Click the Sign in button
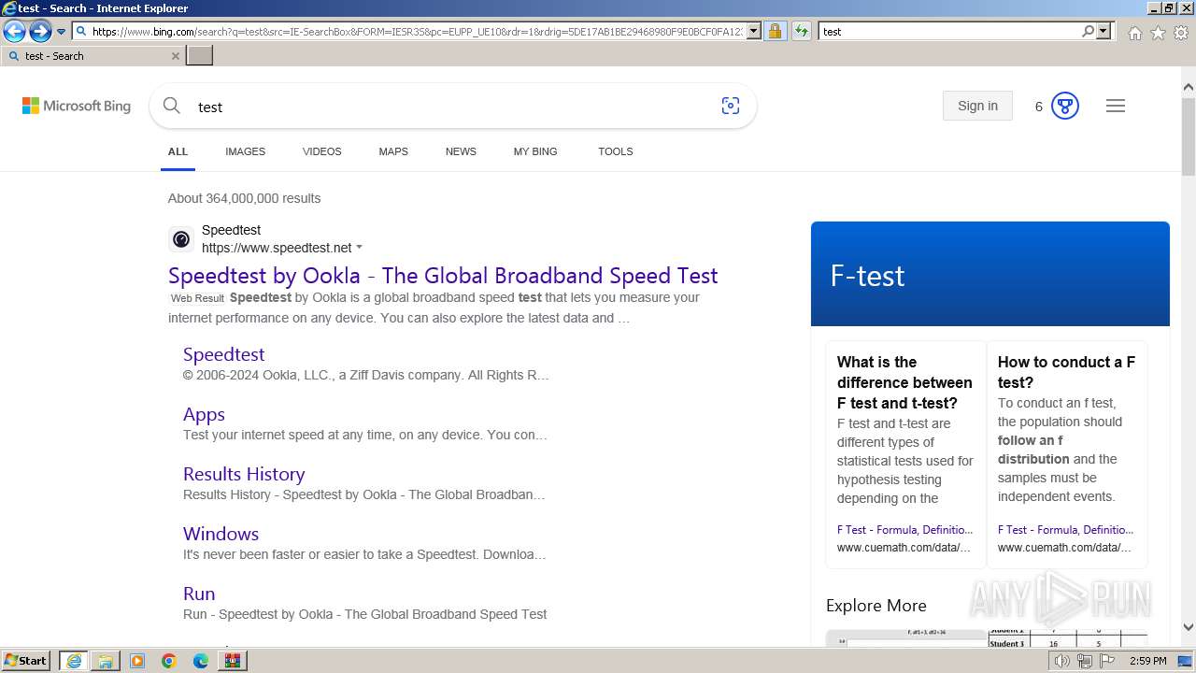1196x673 pixels. pos(977,106)
